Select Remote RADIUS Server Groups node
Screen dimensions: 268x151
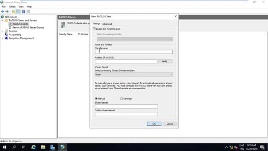[28, 27]
